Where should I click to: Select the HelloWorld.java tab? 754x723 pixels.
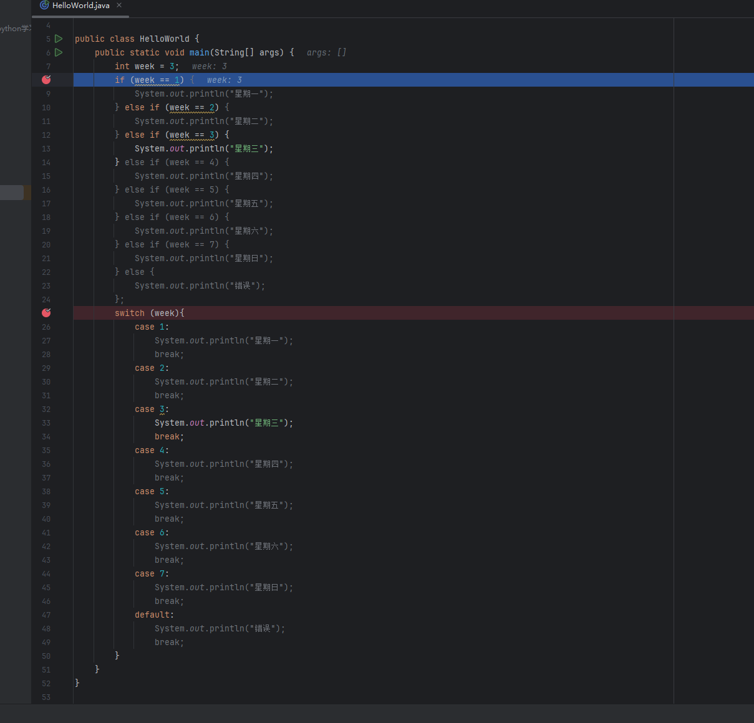point(80,6)
